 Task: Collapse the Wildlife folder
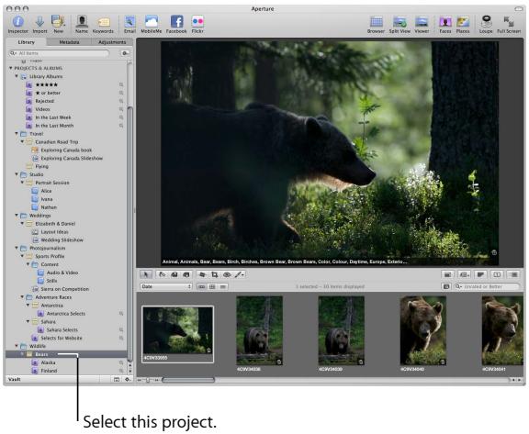click(17, 346)
